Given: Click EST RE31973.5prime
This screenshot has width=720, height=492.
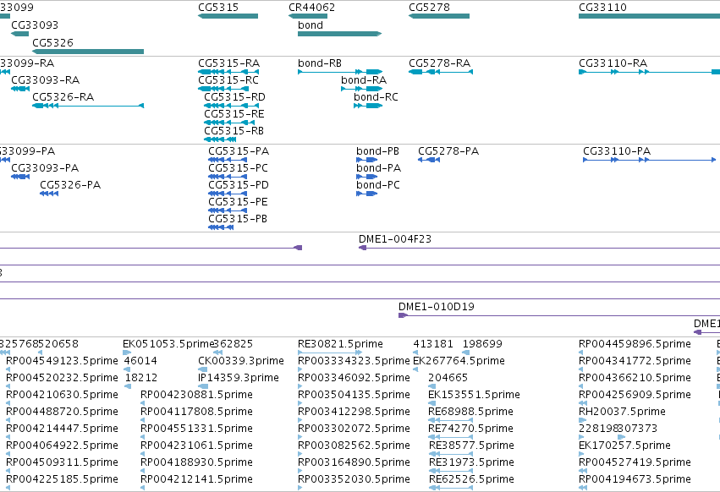Looking at the screenshot, I should coord(471,462).
